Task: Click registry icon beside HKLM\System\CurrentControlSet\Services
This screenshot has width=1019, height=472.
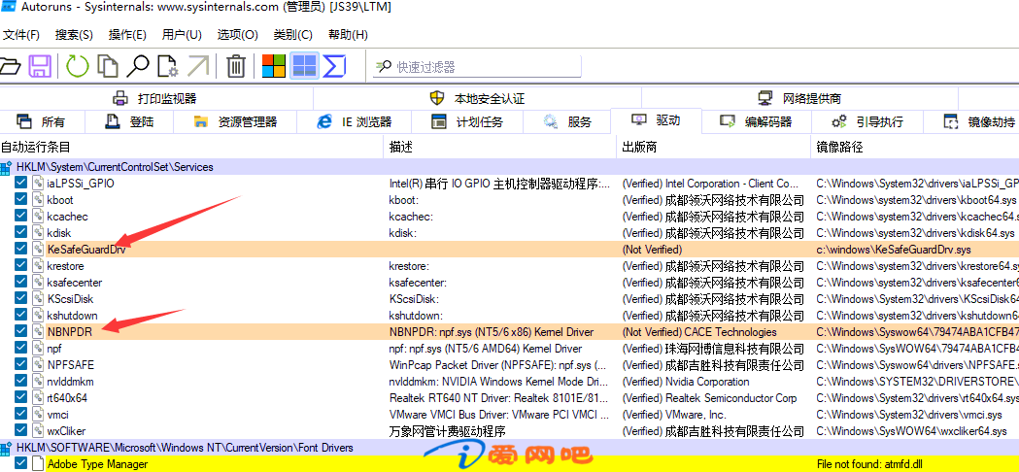Action: coord(6,168)
